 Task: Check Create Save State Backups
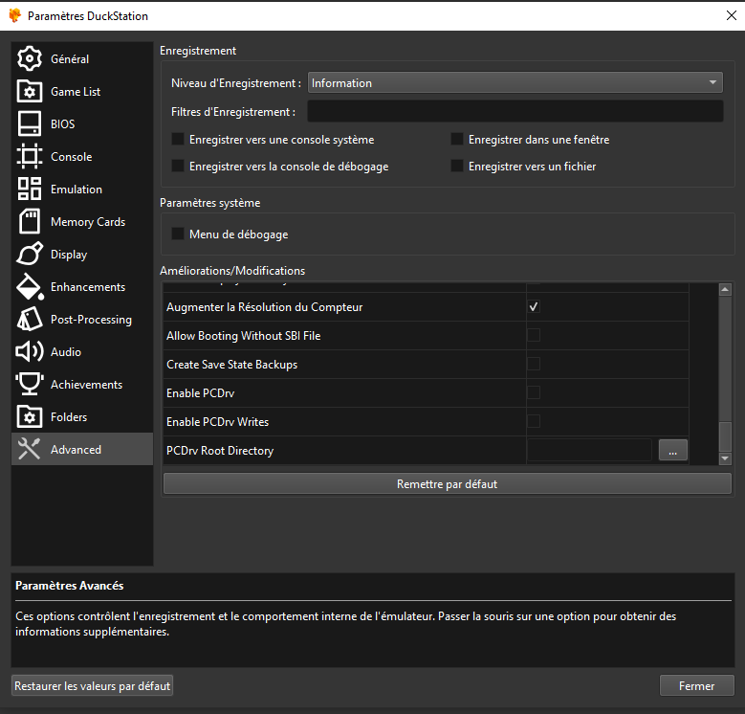(x=534, y=364)
